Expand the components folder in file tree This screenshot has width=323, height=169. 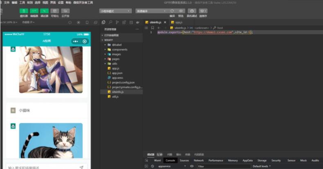coord(119,50)
